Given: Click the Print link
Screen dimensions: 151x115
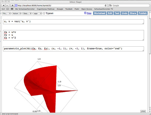Looking at the screenshot, I should 89,13.
